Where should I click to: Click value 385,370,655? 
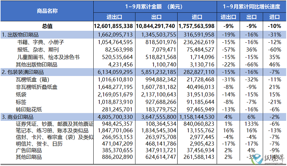coord(117,151)
